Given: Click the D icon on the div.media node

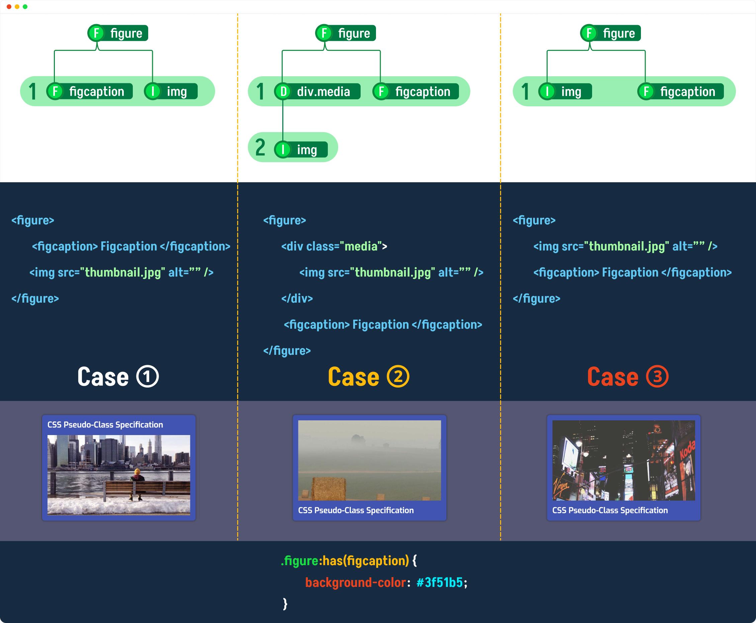Looking at the screenshot, I should pyautogui.click(x=283, y=92).
